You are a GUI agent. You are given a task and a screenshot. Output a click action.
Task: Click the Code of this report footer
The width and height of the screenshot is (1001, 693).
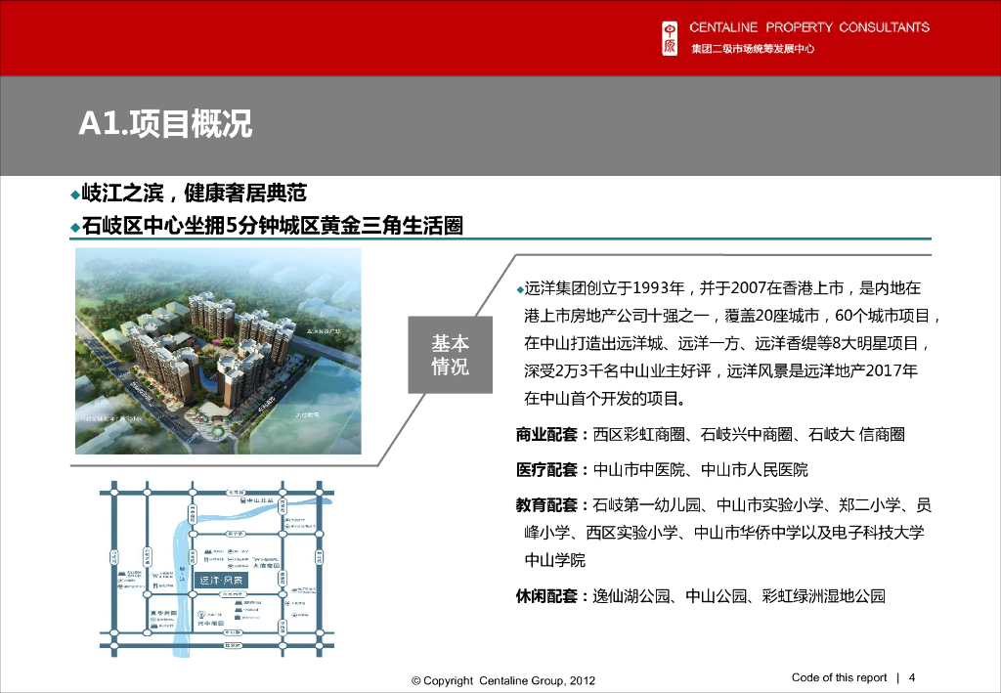point(839,677)
